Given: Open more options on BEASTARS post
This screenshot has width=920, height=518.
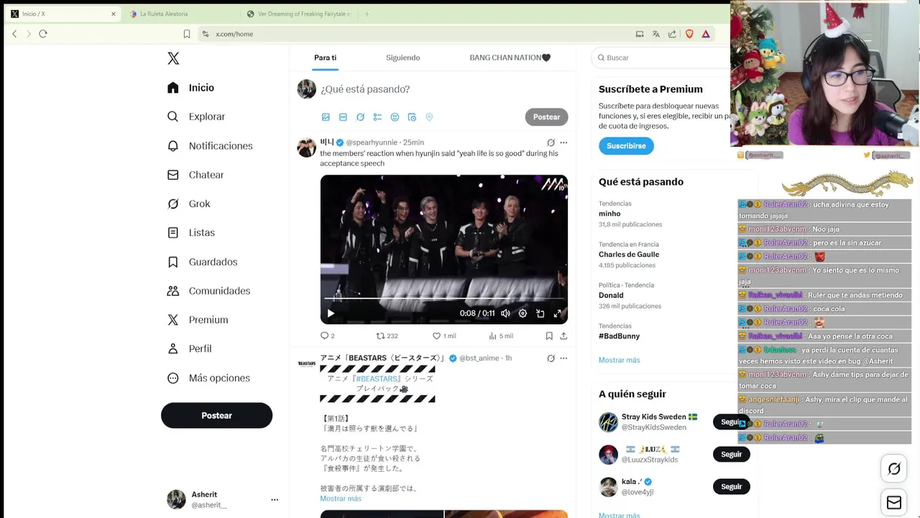Looking at the screenshot, I should coord(563,358).
